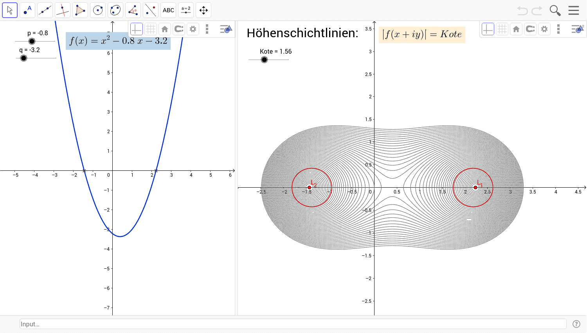The image size is (587, 333).
Task: Open settings gear for right graphics view
Action: pyautogui.click(x=544, y=29)
